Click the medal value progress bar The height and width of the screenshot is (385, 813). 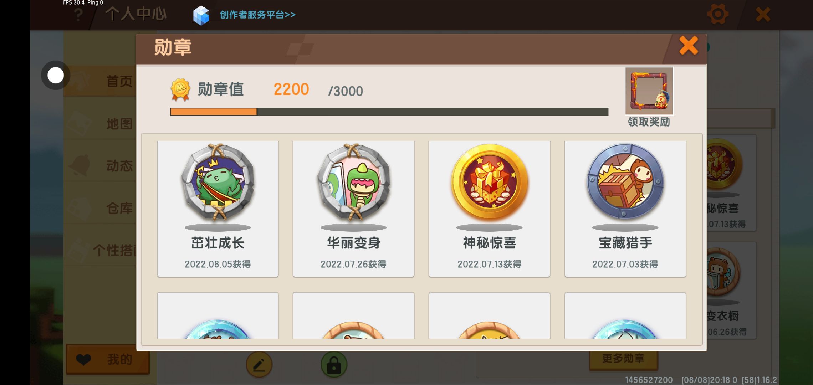pyautogui.click(x=389, y=112)
